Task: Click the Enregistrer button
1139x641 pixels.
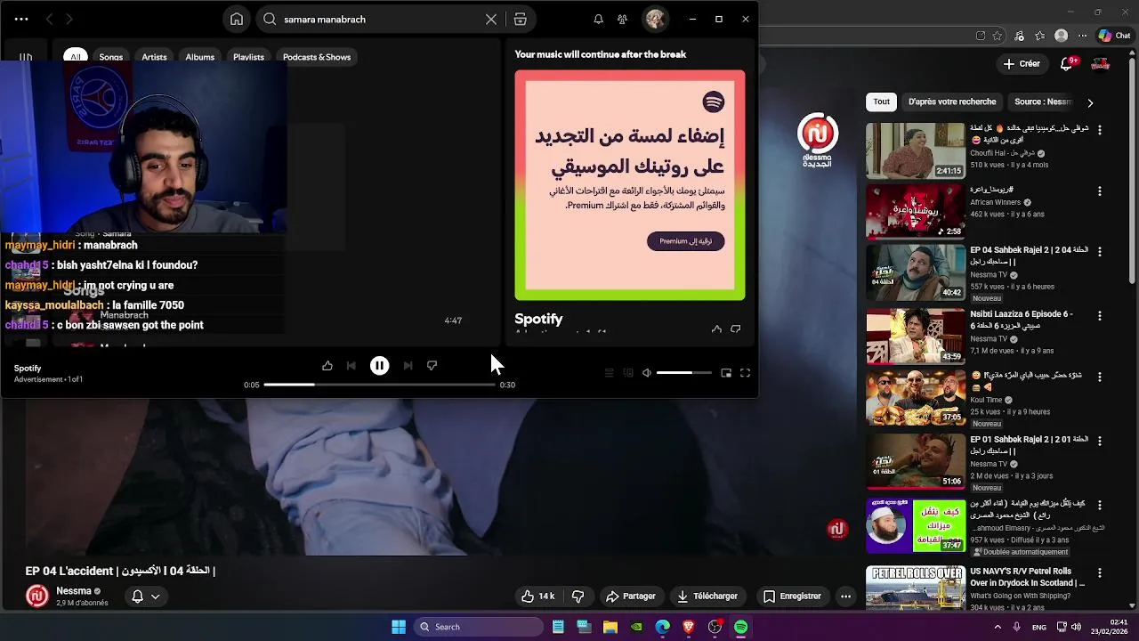Action: click(x=792, y=596)
